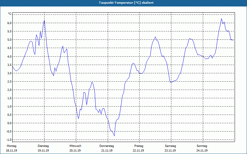Click the 1,5 y-axis label
Screen dimensions: 247x154
(x=10, y=98)
